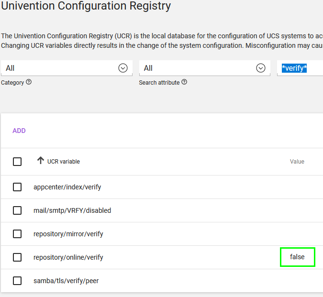Sort by UCR variable using arrow icon
This screenshot has width=323, height=297.
[41, 160]
